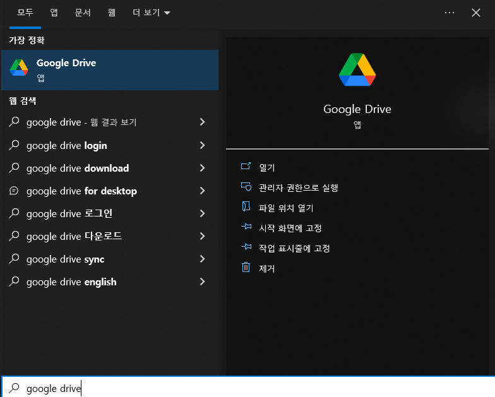Expand the 'google drive english' chevron
The height and width of the screenshot is (397, 495).
(202, 281)
